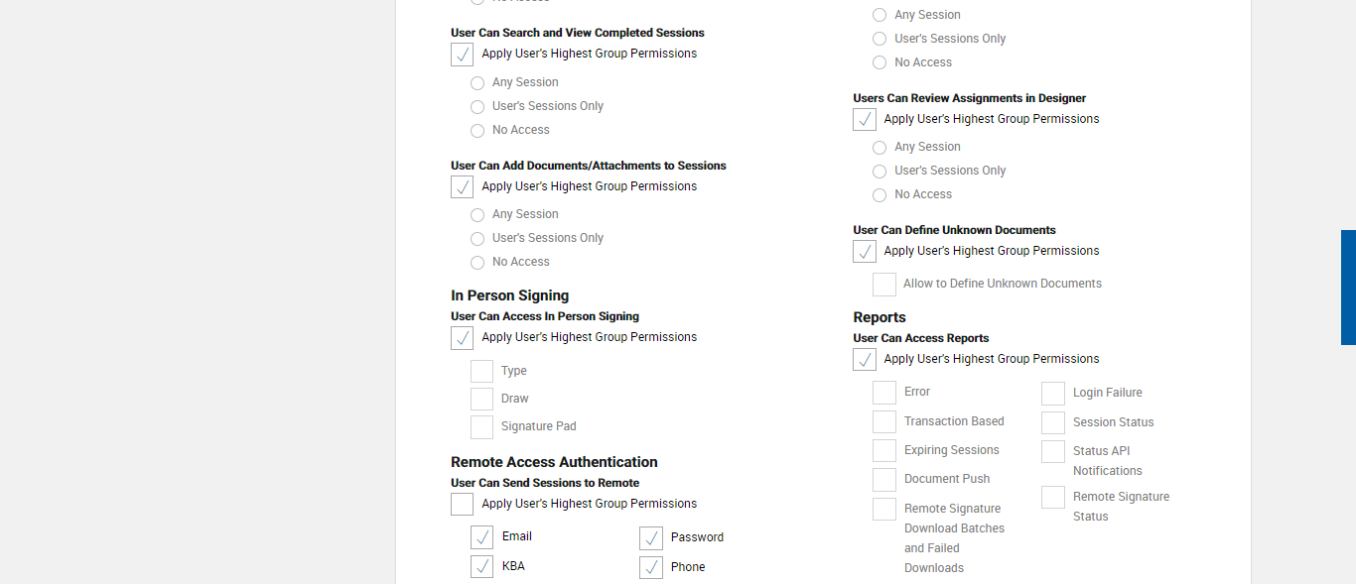Screen dimensions: 1356x584
Task: Enable the Type signing checkbox
Action: click(482, 371)
